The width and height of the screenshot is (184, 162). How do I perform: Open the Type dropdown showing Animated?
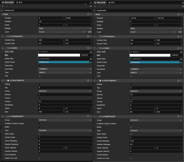click(x=65, y=131)
